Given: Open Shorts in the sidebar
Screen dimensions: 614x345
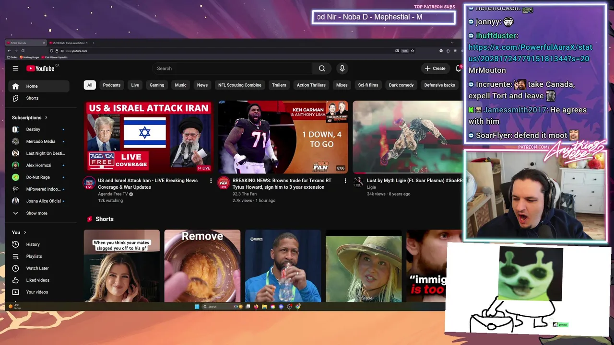Looking at the screenshot, I should tap(39, 98).
